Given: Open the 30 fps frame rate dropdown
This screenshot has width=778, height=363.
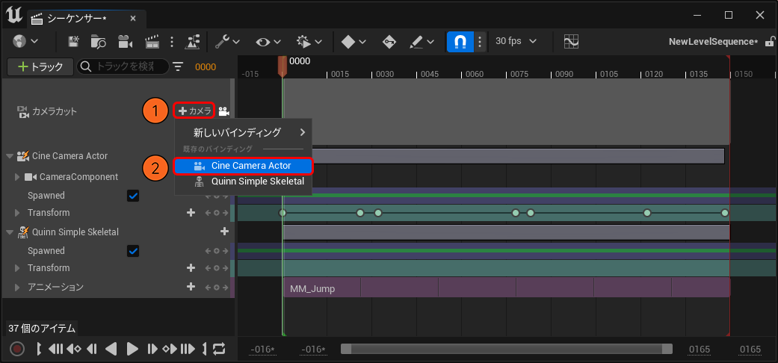Looking at the screenshot, I should click(x=513, y=41).
